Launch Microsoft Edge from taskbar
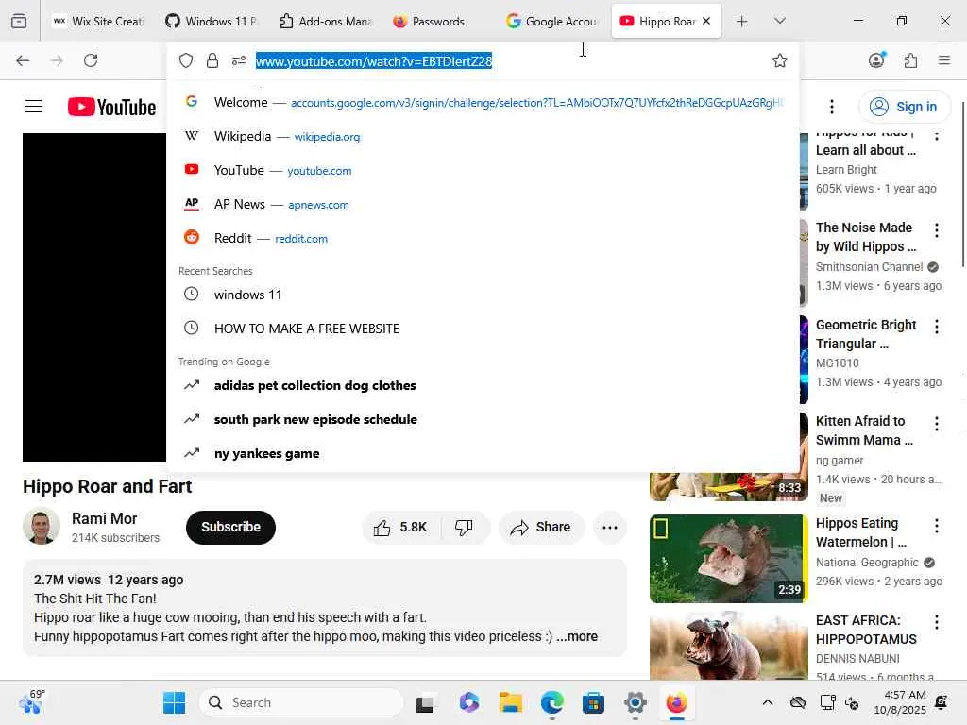Viewport: 967px width, 725px height. click(x=551, y=702)
